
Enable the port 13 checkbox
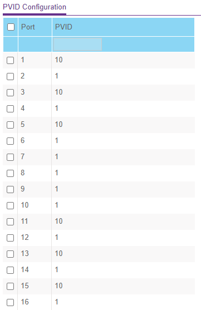pos(10,254)
